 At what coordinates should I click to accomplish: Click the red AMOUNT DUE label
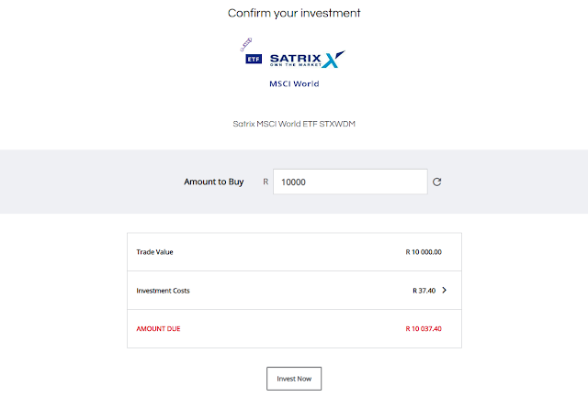[158, 329]
